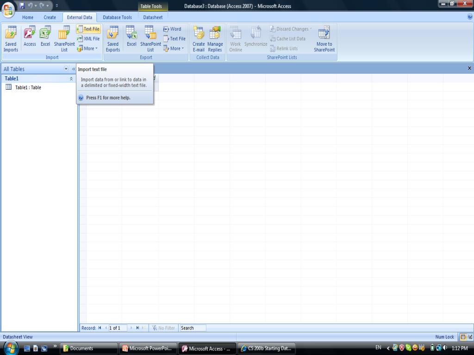Switch to Datasheet View status icon
The image size is (474, 355).
point(463,337)
